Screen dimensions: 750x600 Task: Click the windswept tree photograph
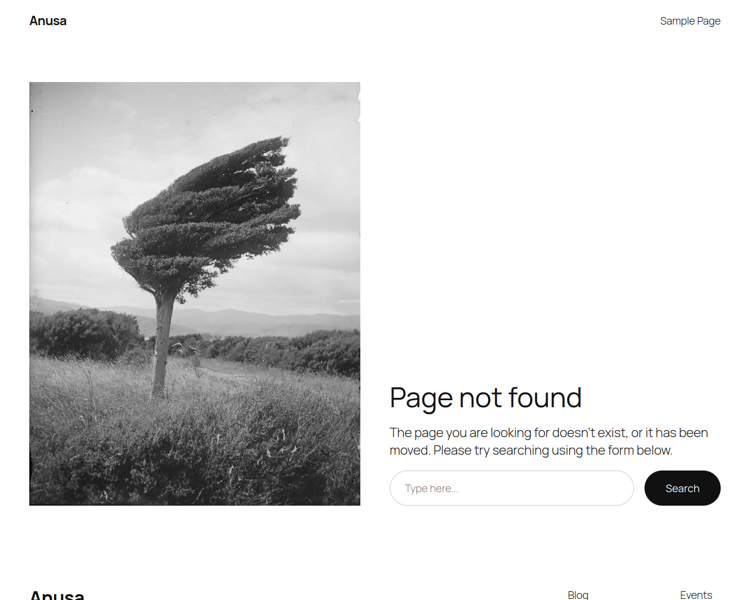195,294
